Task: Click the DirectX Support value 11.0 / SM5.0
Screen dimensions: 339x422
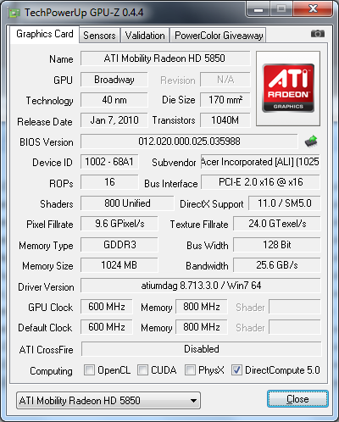Action: pyautogui.click(x=285, y=203)
